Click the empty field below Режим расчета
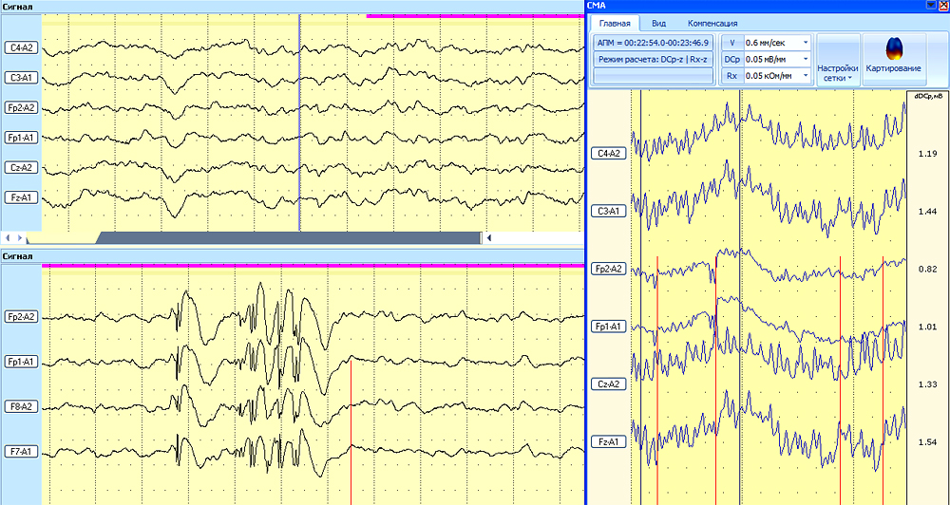 tap(654, 76)
